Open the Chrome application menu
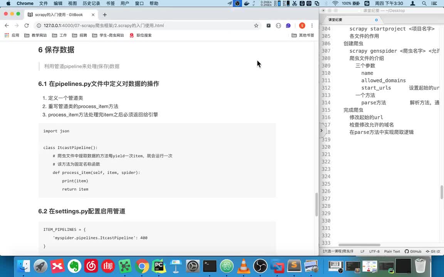The image size is (444, 277). (x=25, y=3)
